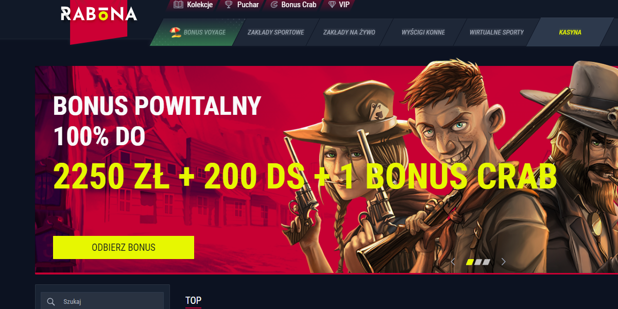
Task: Click the Bonus Crab coin icon
Action: coord(274,5)
